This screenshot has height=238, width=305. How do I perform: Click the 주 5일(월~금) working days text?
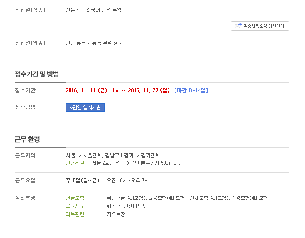point(83,180)
